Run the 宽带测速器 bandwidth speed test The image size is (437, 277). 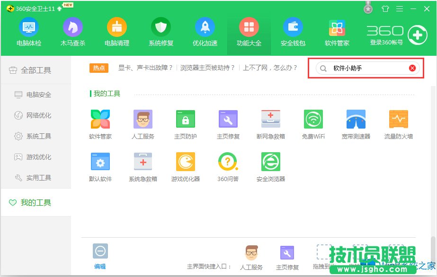[x=356, y=123]
